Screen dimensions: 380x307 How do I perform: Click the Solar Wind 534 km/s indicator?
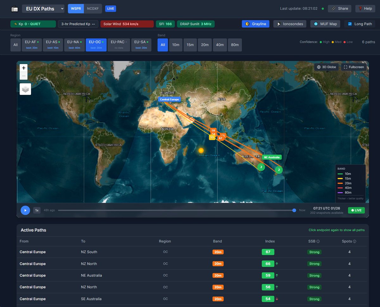127,24
